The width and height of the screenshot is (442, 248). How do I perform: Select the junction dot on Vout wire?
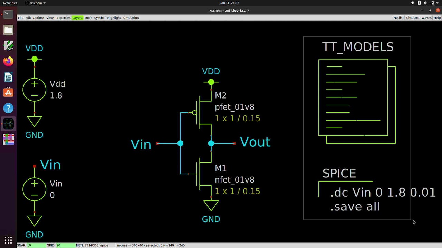[211, 143]
